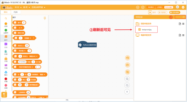
Task: Switch to 实时模式 (real-time mode)
Action: click(x=151, y=7)
